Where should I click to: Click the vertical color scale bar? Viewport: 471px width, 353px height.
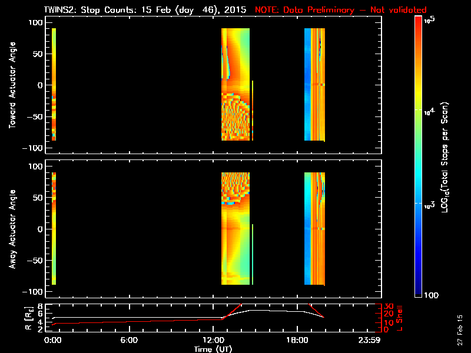(x=419, y=157)
